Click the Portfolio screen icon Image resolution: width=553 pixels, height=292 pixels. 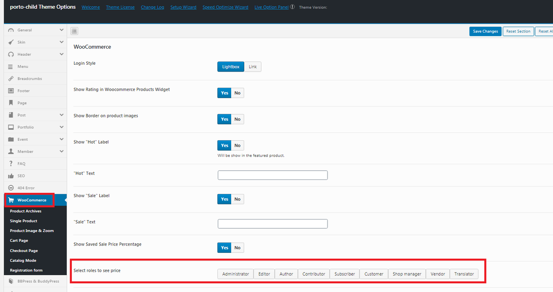pos(11,127)
